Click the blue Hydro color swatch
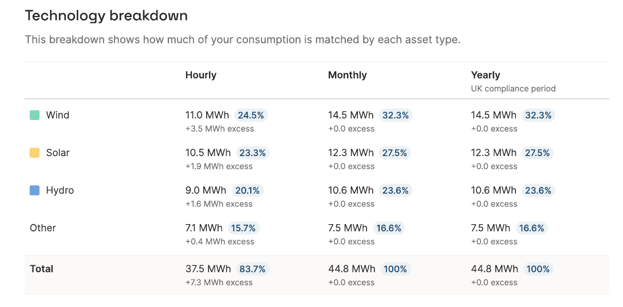Image resolution: width=623 pixels, height=307 pixels. [34, 190]
